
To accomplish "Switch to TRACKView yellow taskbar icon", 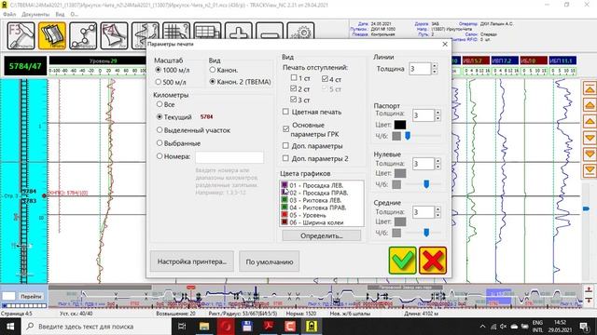I will pos(312,327).
